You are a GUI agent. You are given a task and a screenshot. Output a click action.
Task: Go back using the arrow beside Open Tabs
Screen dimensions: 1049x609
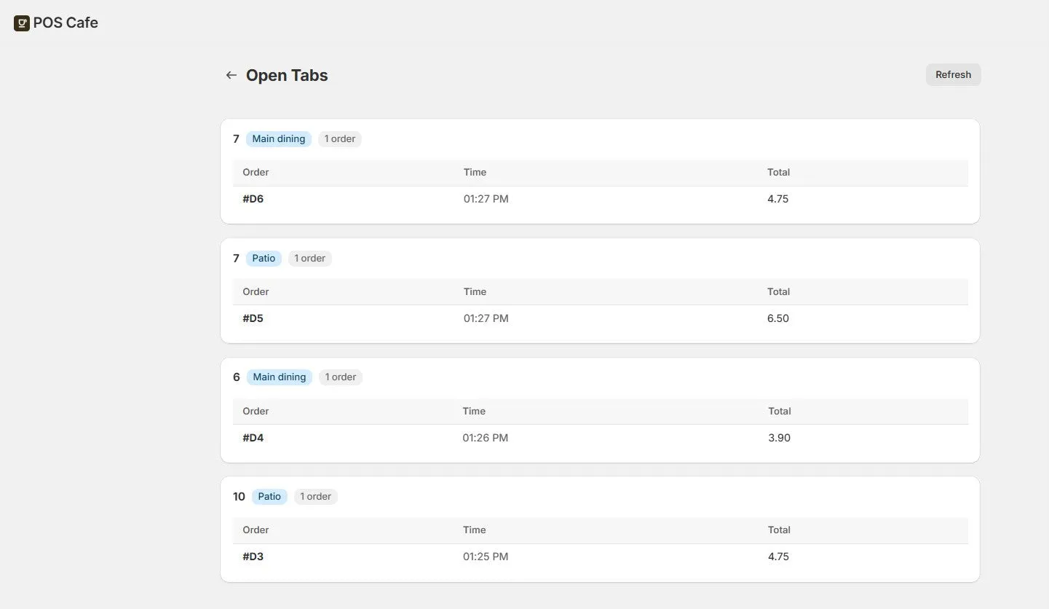(231, 75)
